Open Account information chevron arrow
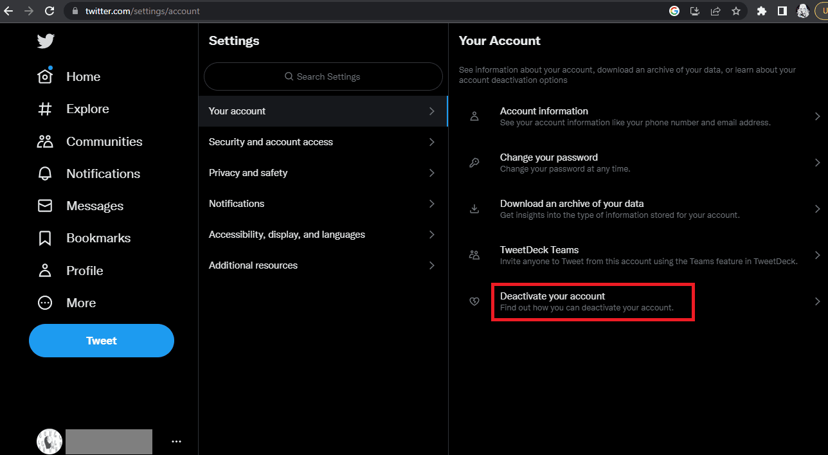Viewport: 828px width, 455px height. pyautogui.click(x=817, y=116)
